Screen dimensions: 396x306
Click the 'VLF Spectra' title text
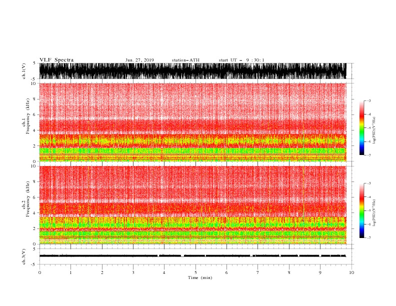(56, 60)
